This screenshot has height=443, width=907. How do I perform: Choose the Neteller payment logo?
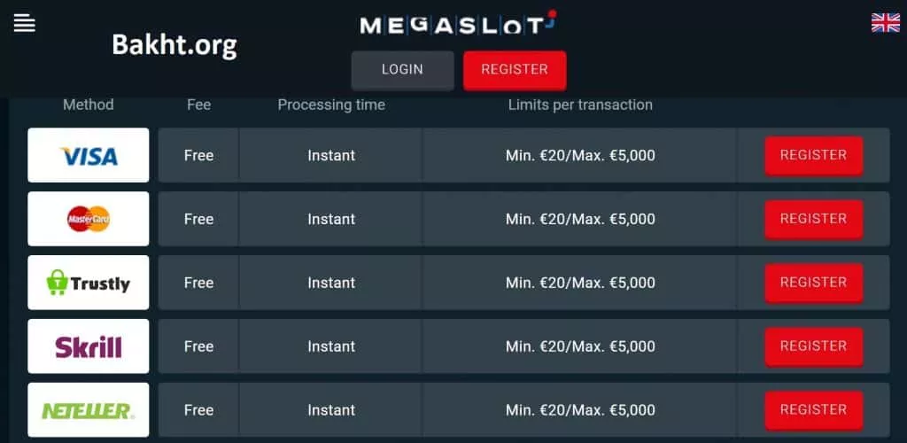pos(89,410)
